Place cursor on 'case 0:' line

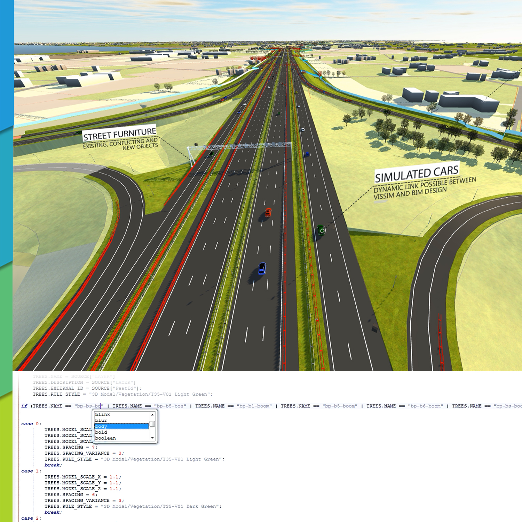pos(31,424)
